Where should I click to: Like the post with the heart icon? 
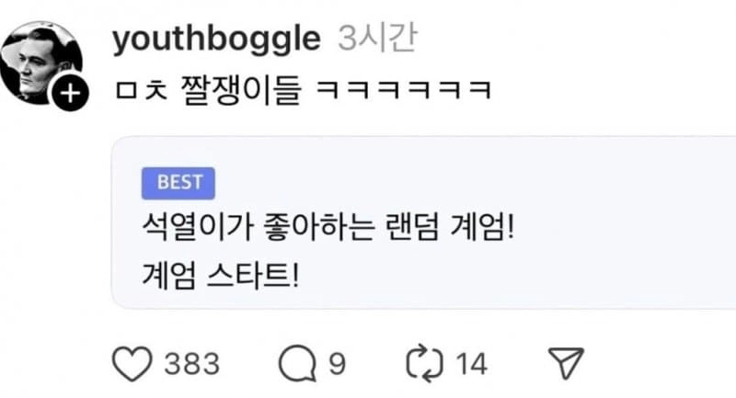132,363
